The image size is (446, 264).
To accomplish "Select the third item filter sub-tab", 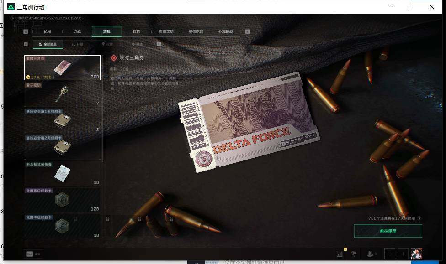I will pos(107,44).
